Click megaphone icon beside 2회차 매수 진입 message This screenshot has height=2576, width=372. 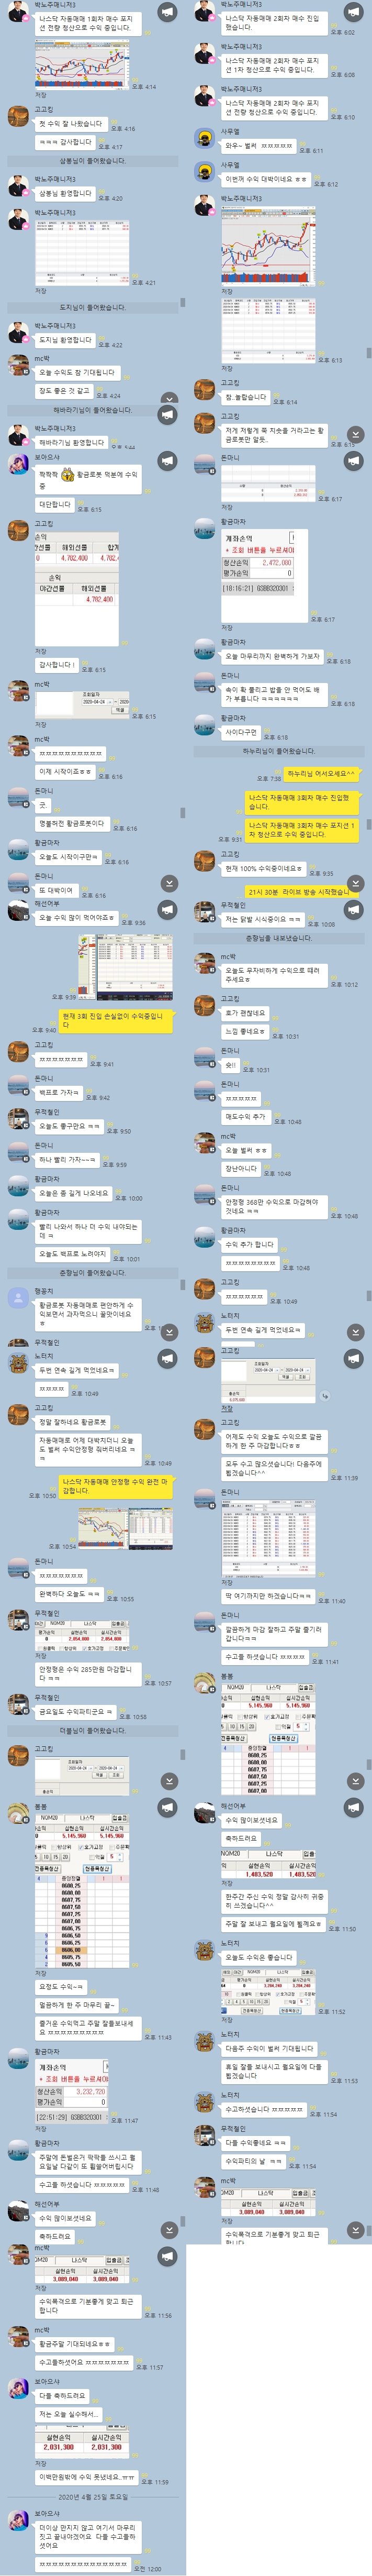pyautogui.click(x=353, y=12)
